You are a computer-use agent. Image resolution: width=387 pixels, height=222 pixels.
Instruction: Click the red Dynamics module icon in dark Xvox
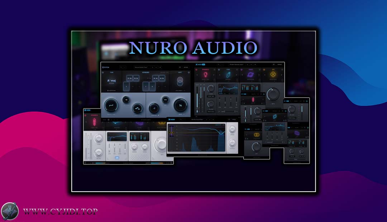205,75
